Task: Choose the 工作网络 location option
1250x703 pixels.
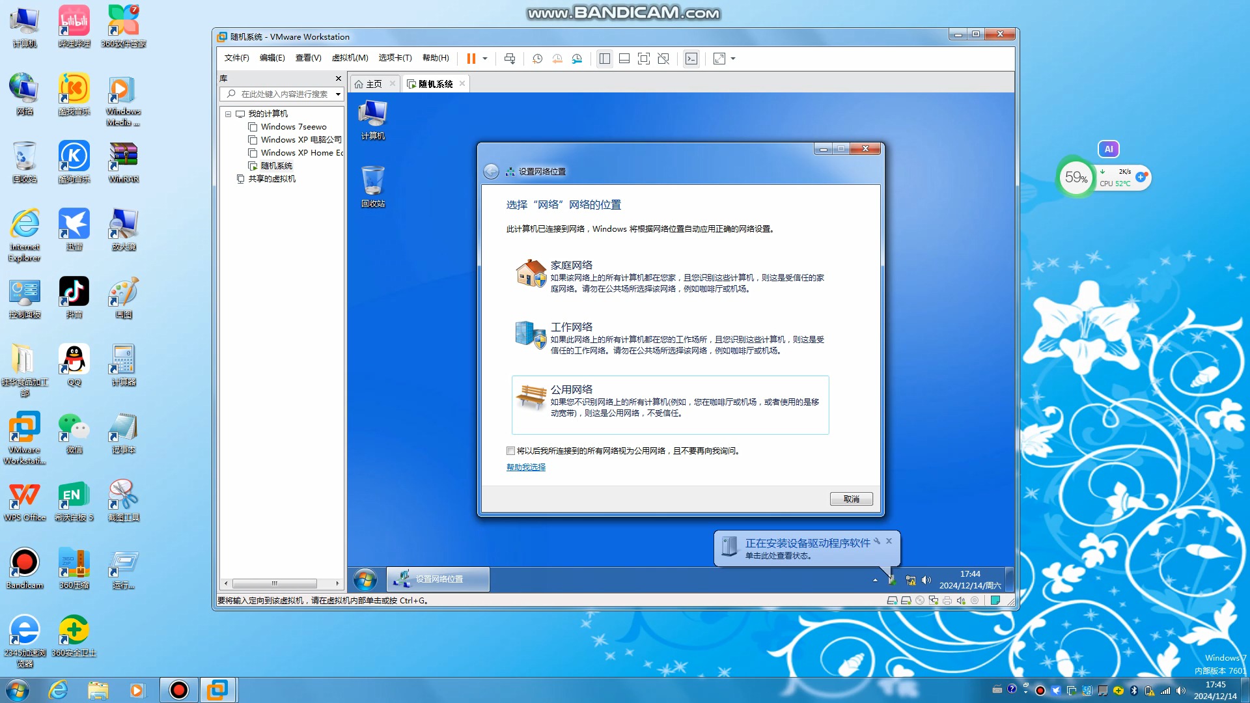Action: click(x=670, y=338)
